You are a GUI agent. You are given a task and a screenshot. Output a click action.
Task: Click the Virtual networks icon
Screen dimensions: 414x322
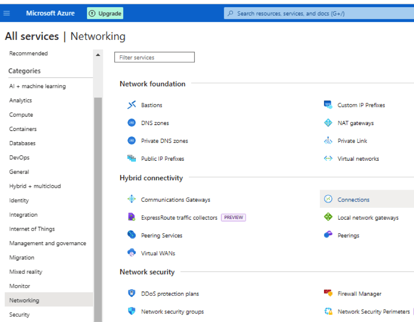(328, 159)
